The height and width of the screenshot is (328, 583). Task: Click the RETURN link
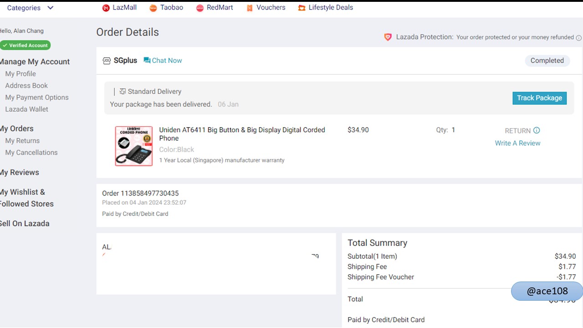click(x=518, y=131)
